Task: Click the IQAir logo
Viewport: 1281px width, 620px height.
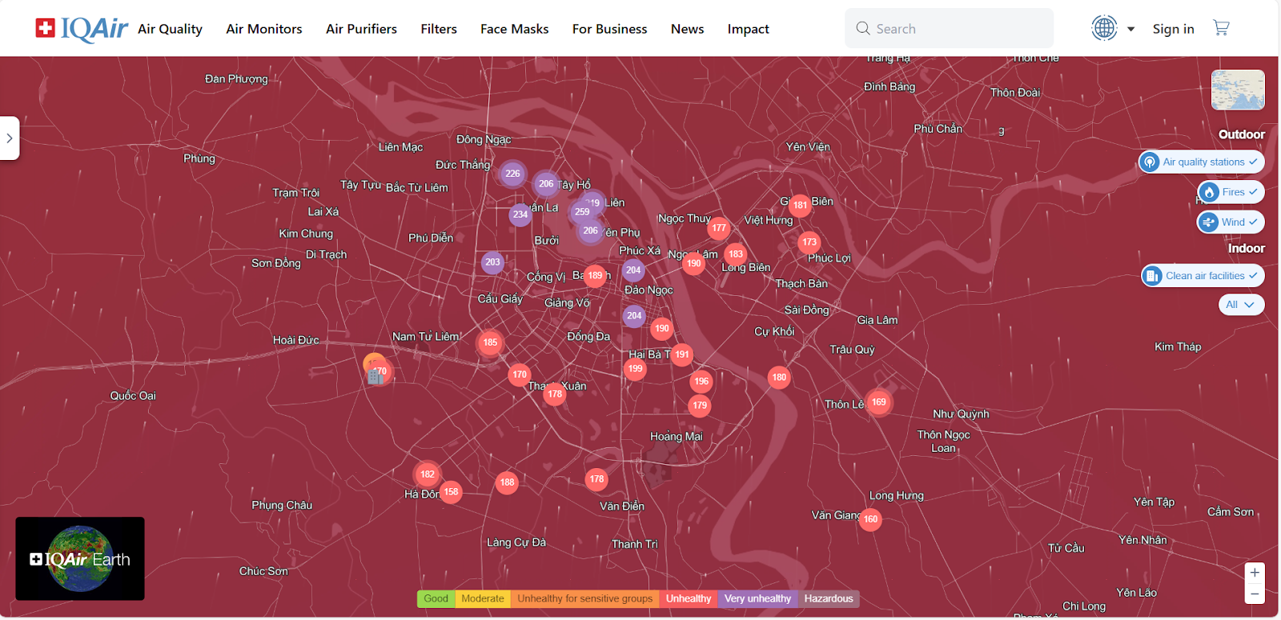Action: pyautogui.click(x=82, y=29)
